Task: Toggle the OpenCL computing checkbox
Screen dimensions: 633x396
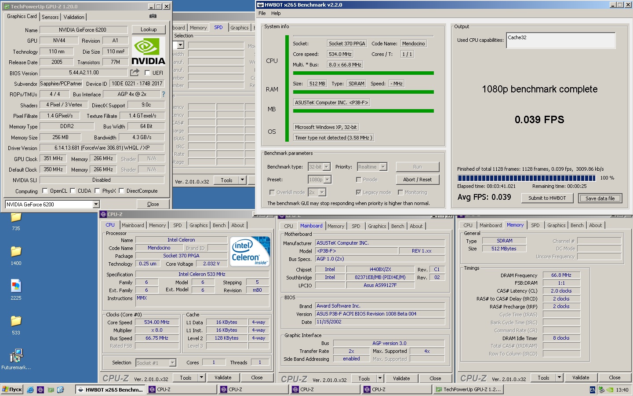Action: tap(45, 191)
